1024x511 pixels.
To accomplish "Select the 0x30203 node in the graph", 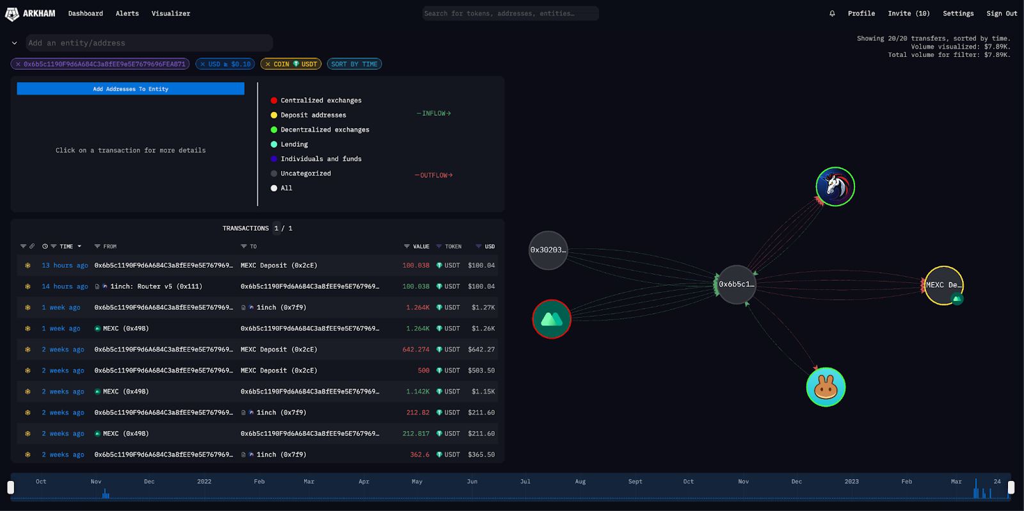I will coord(548,250).
